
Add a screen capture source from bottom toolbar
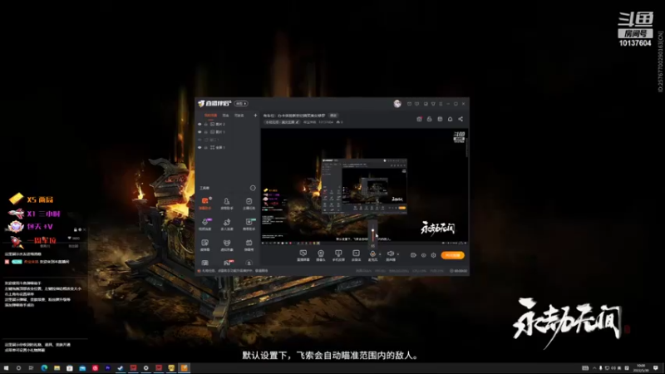[x=303, y=255]
